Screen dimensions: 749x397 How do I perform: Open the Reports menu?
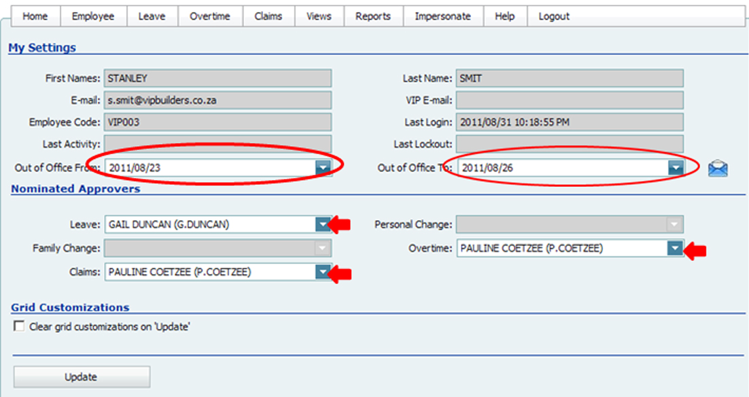click(373, 16)
